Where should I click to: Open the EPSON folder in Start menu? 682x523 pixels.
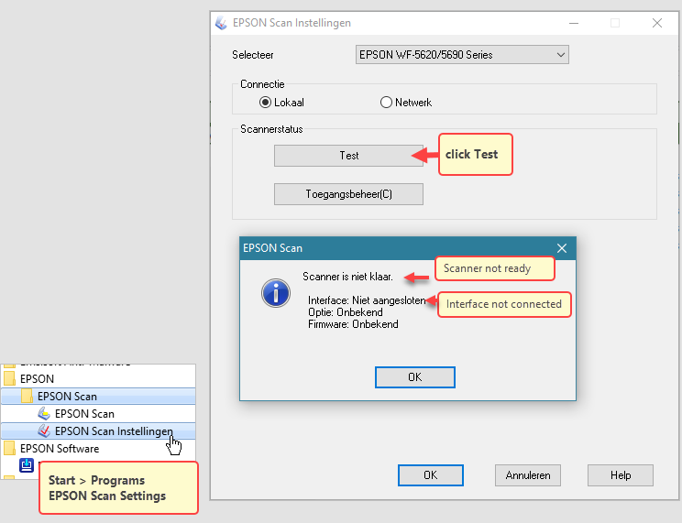coord(98,378)
